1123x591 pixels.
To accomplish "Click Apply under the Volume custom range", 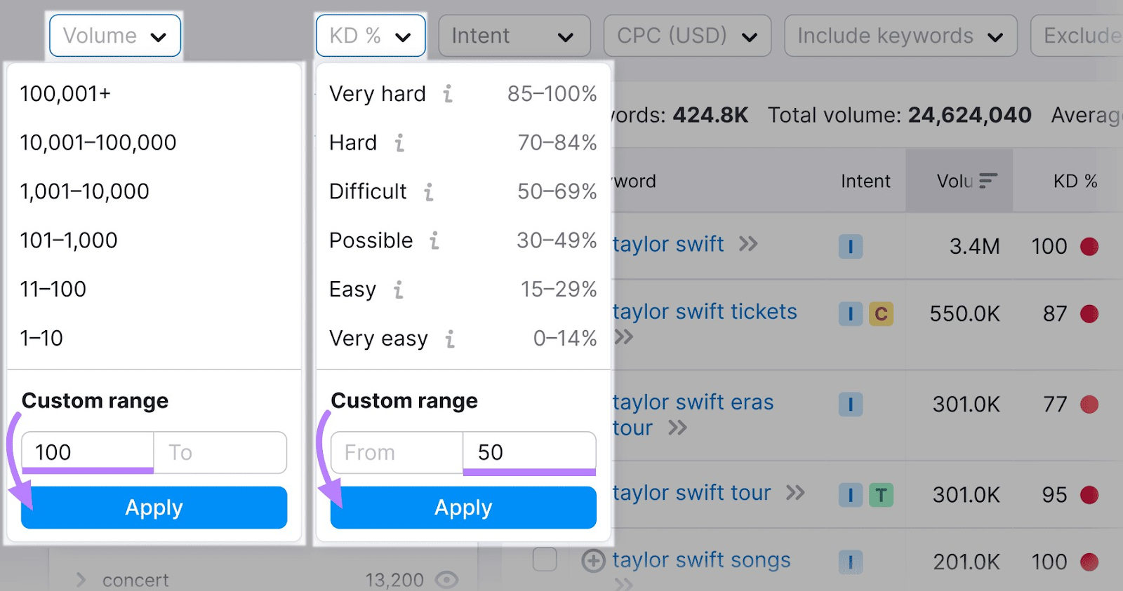I will [154, 507].
